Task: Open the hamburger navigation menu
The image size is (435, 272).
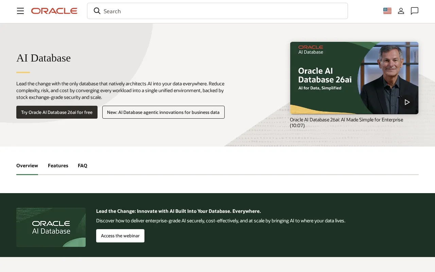Action: (x=20, y=11)
